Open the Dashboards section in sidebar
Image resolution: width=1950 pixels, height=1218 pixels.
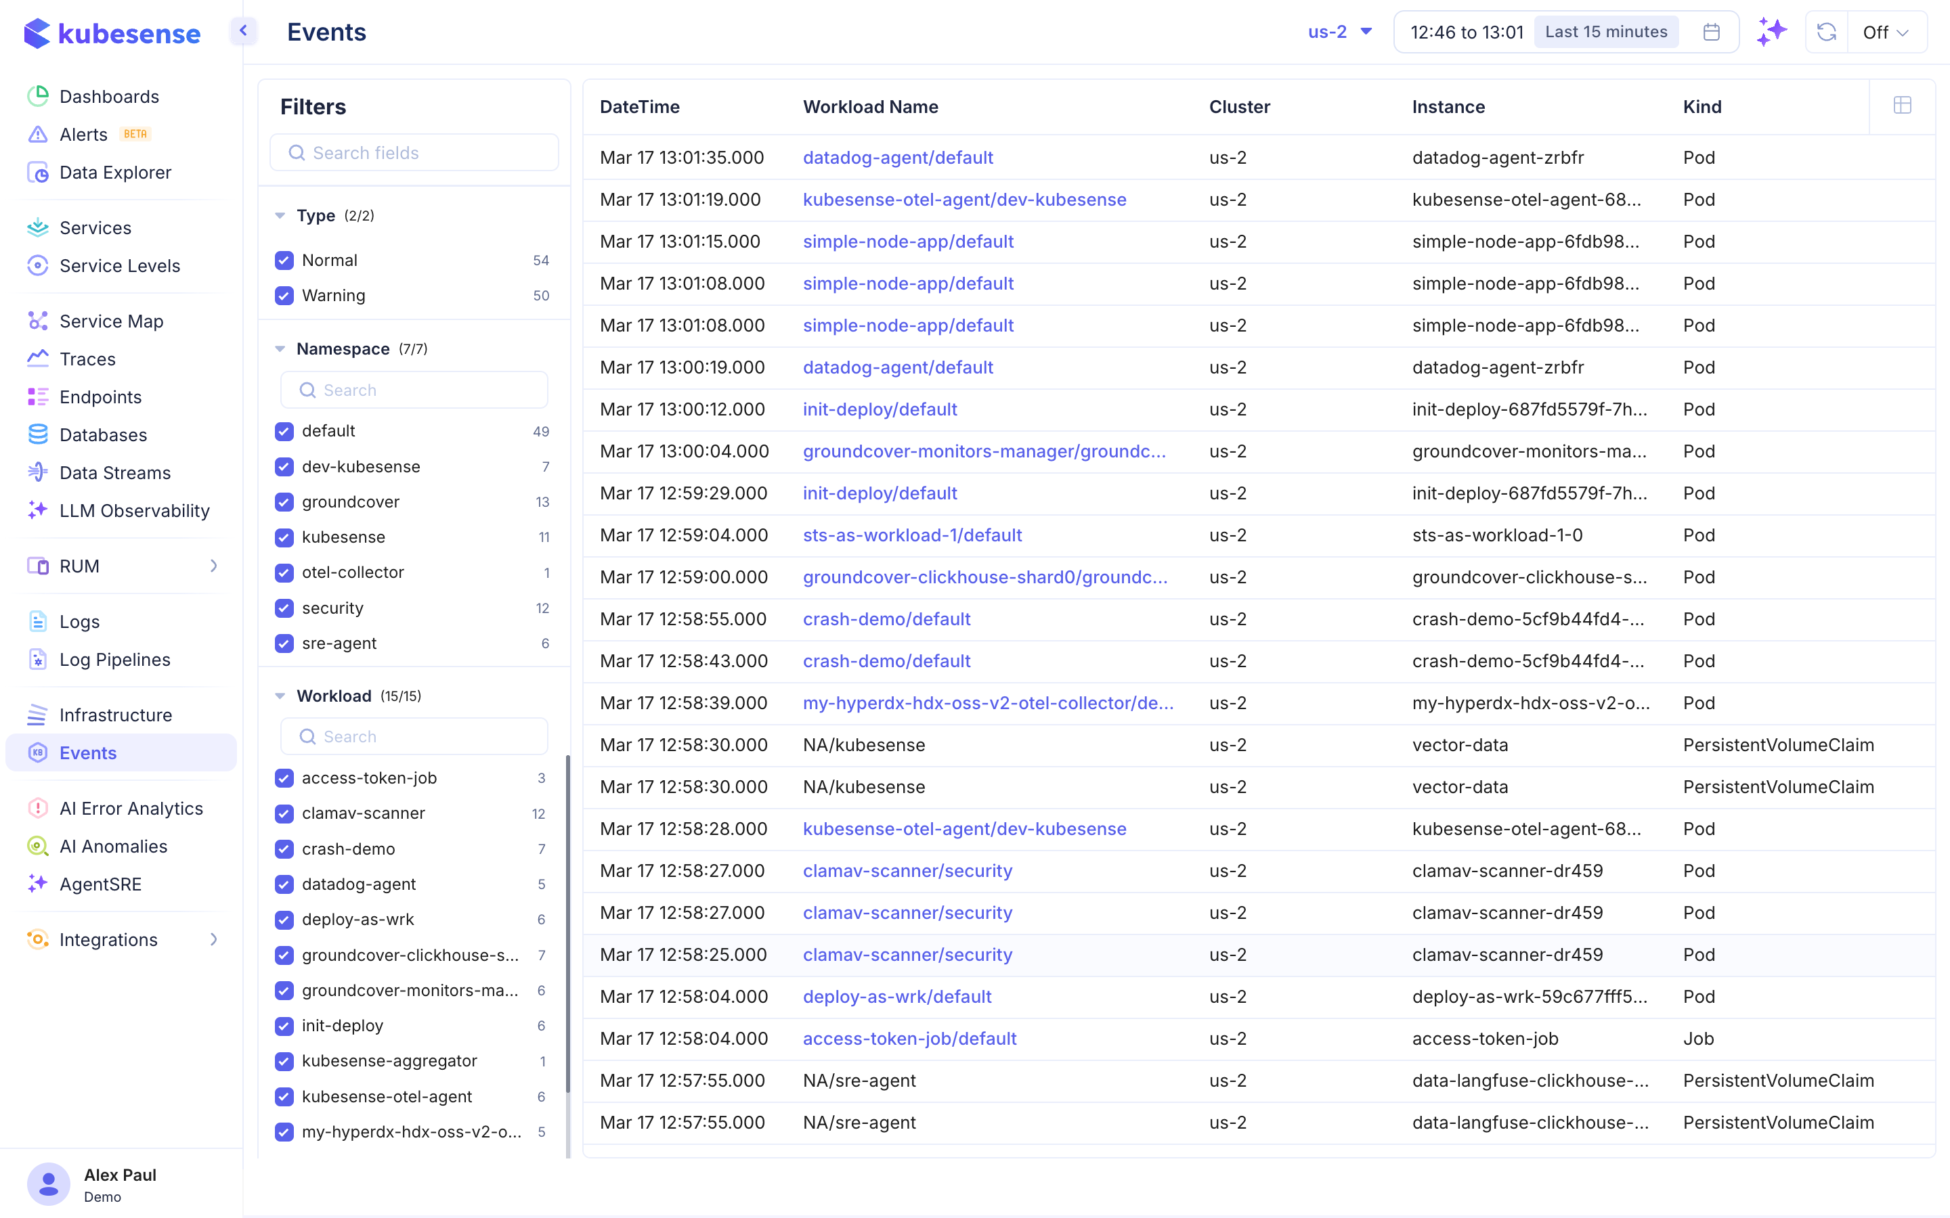pyautogui.click(x=109, y=96)
